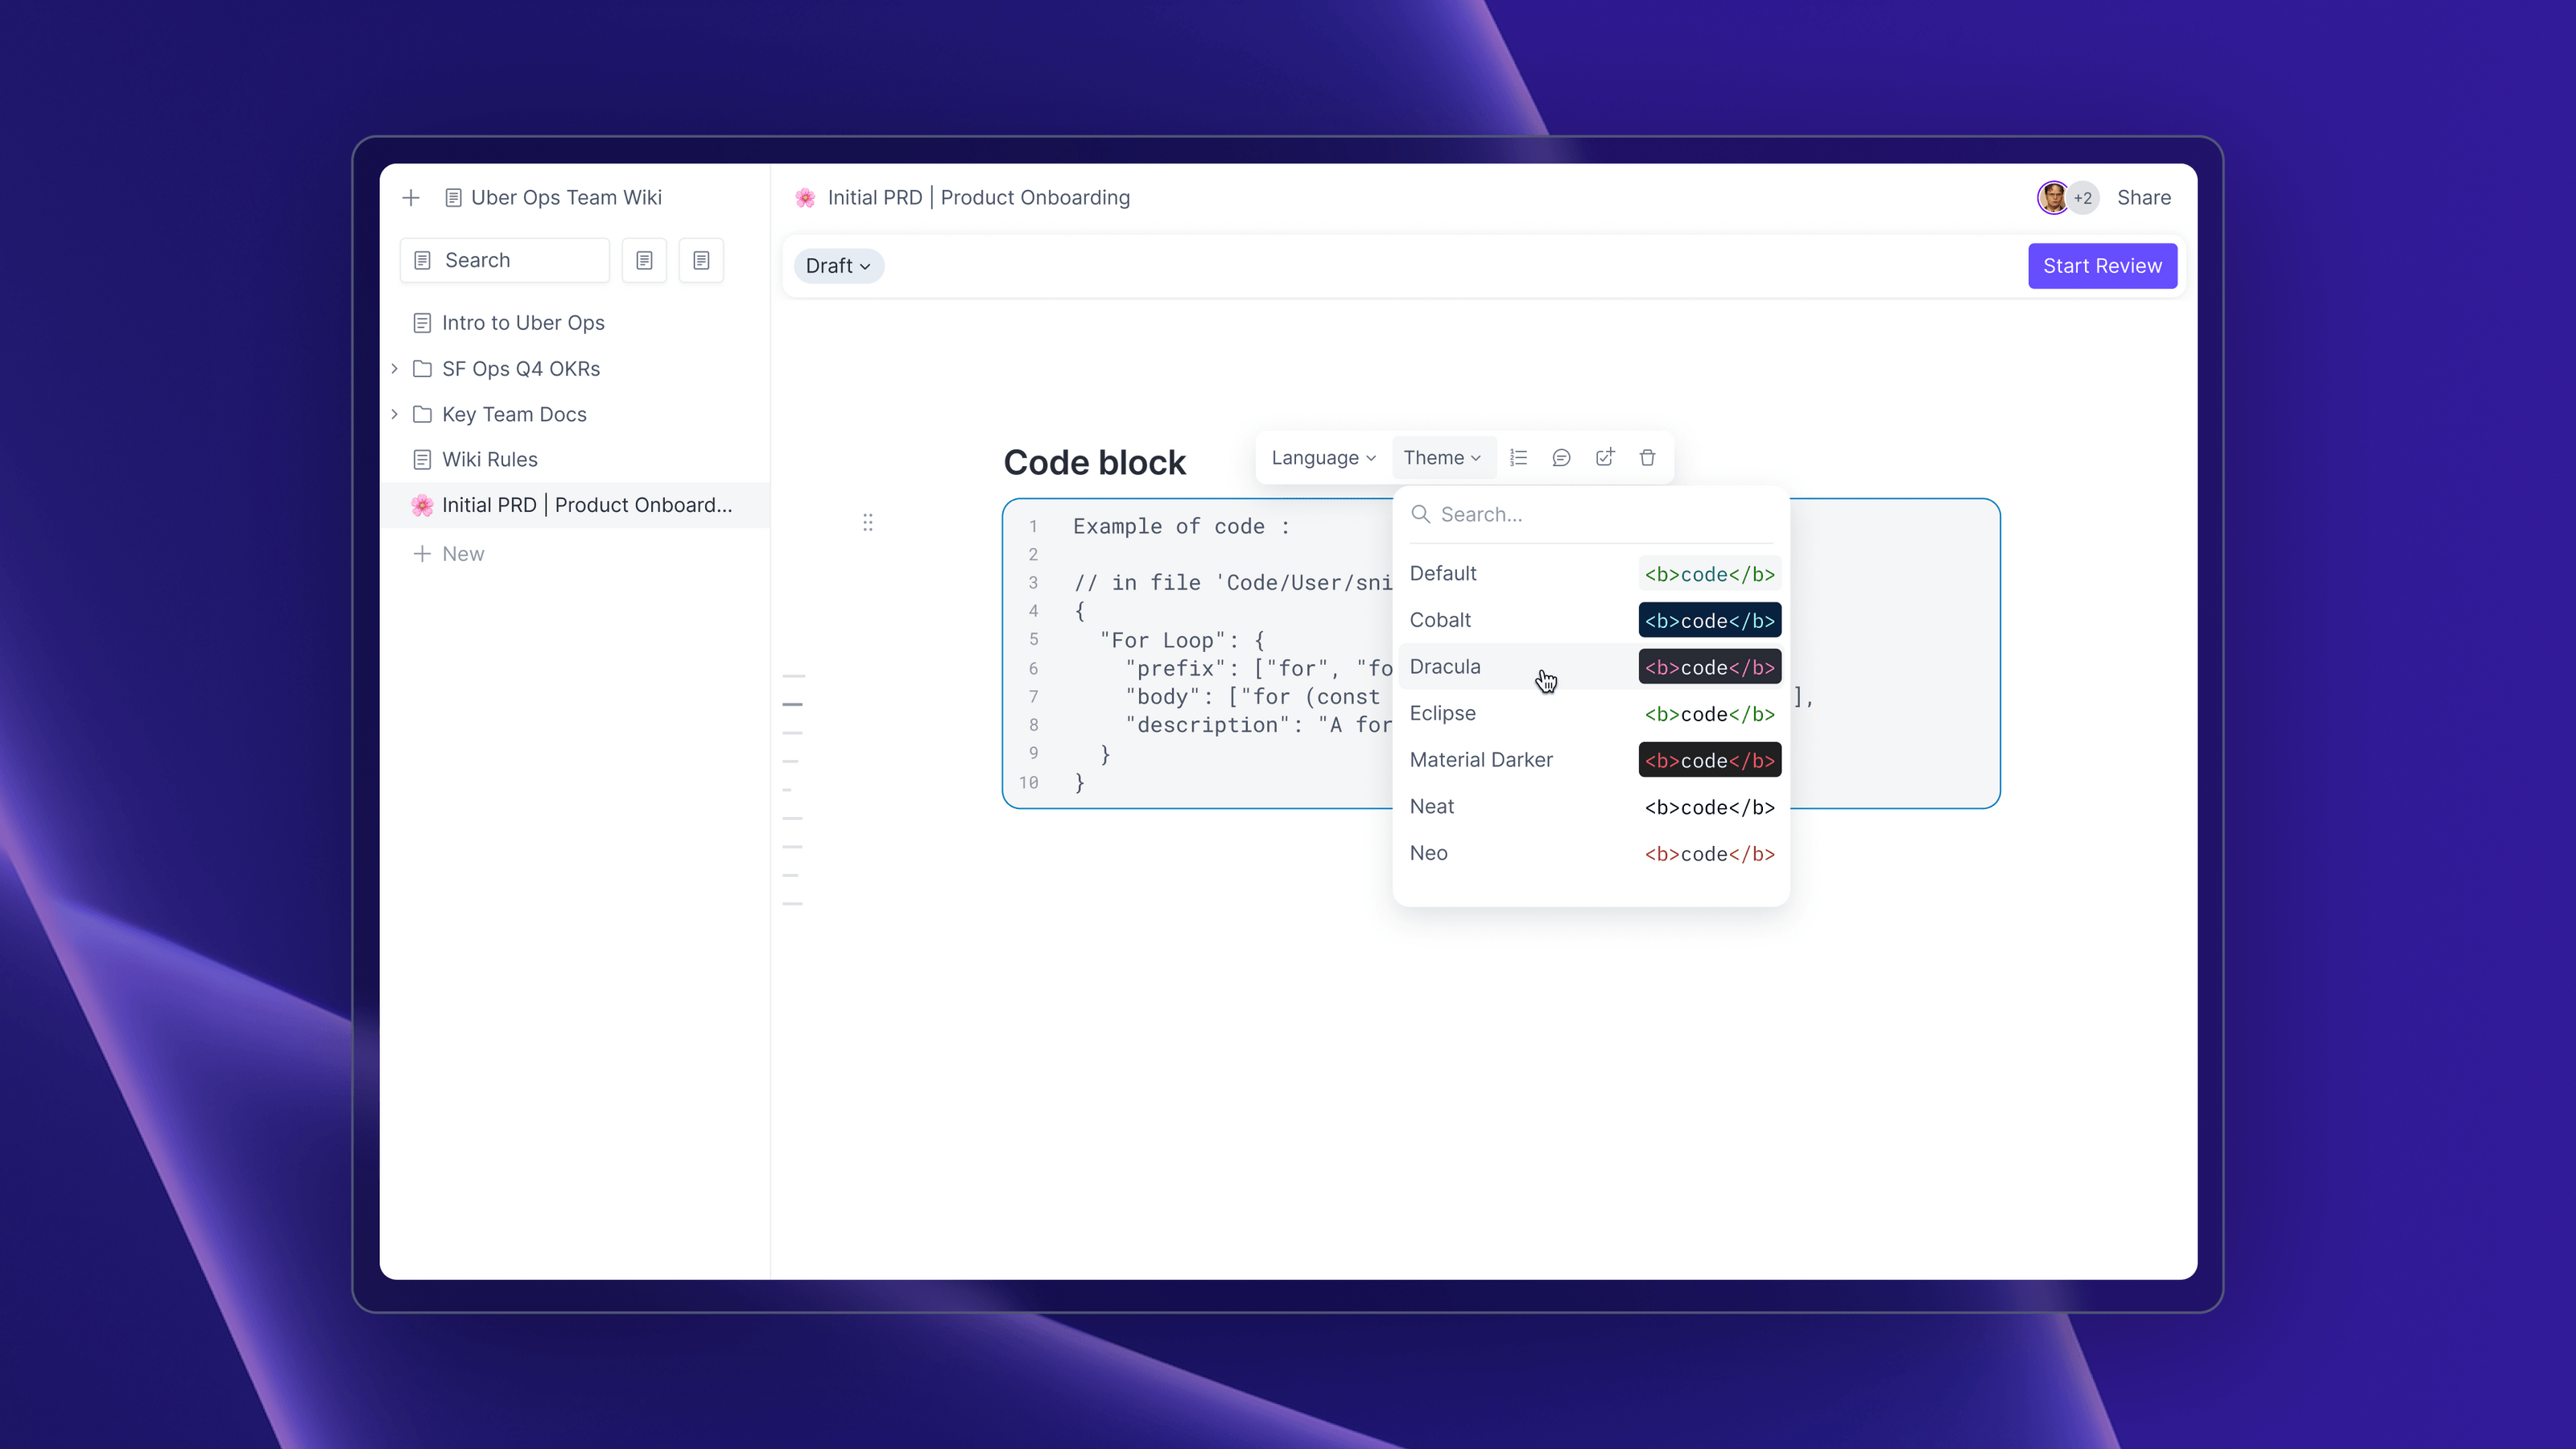The image size is (2576, 1449).
Task: Select the Eclipse theme from the list
Action: 1442,713
